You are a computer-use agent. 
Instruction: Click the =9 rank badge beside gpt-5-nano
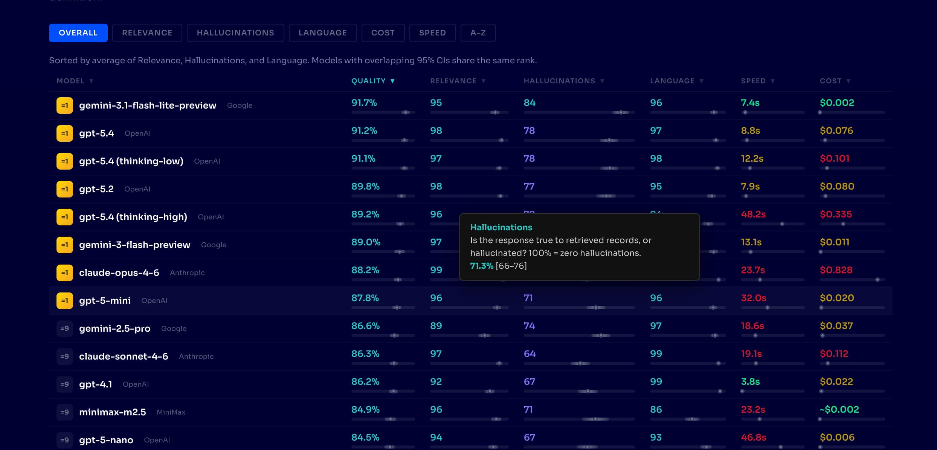coord(64,440)
